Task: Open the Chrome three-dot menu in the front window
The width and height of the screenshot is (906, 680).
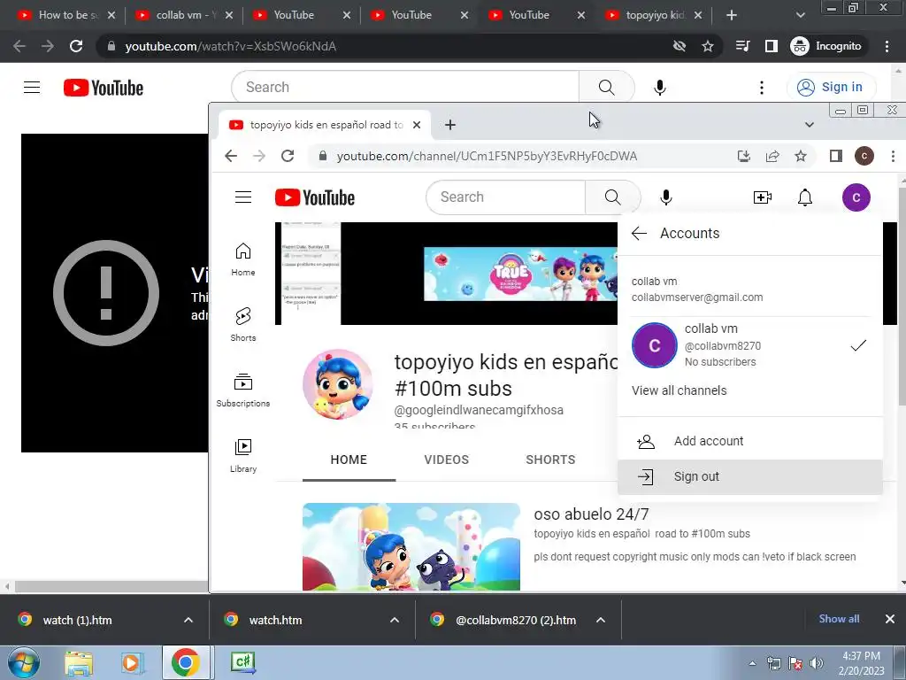Action: 893,156
